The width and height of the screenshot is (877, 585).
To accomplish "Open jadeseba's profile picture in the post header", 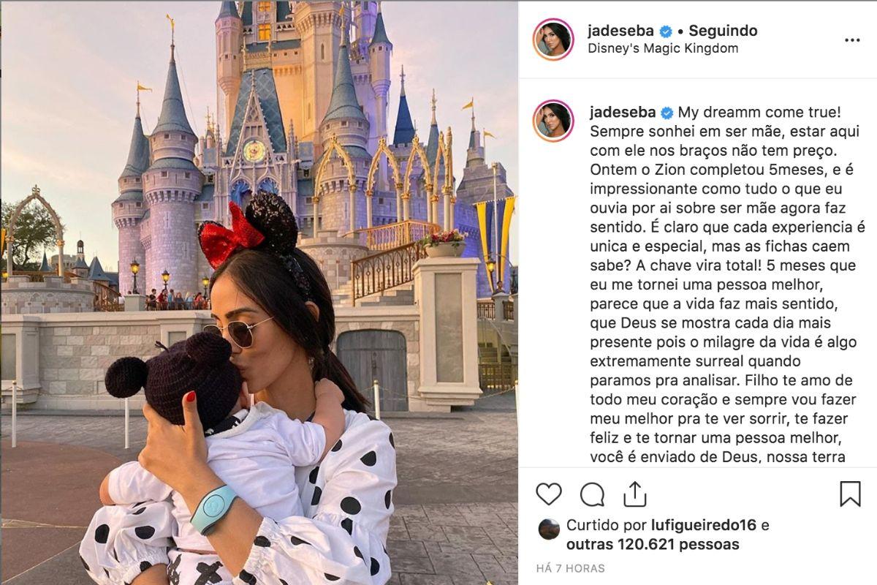I will 553,39.
